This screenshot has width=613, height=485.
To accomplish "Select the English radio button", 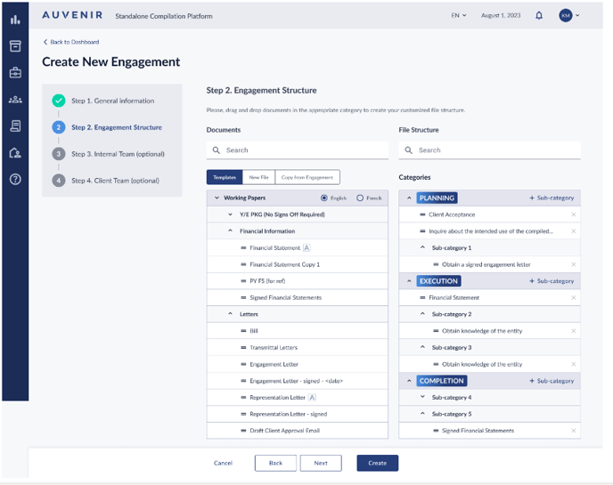I will pyautogui.click(x=324, y=198).
